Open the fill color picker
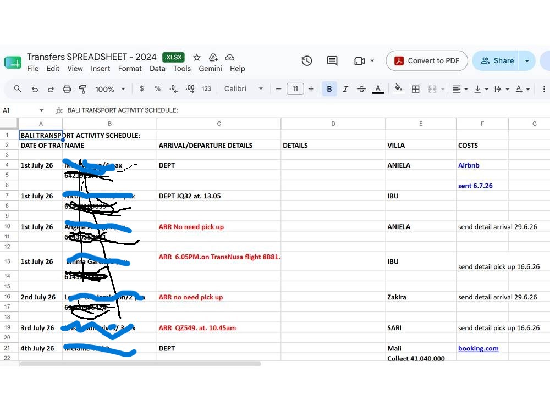 pos(398,88)
